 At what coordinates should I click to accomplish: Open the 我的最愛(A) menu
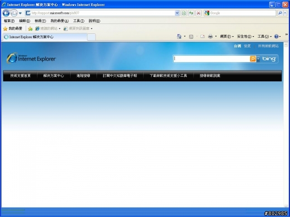[x=59, y=21]
